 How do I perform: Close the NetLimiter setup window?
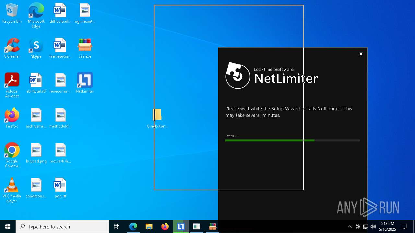click(361, 54)
